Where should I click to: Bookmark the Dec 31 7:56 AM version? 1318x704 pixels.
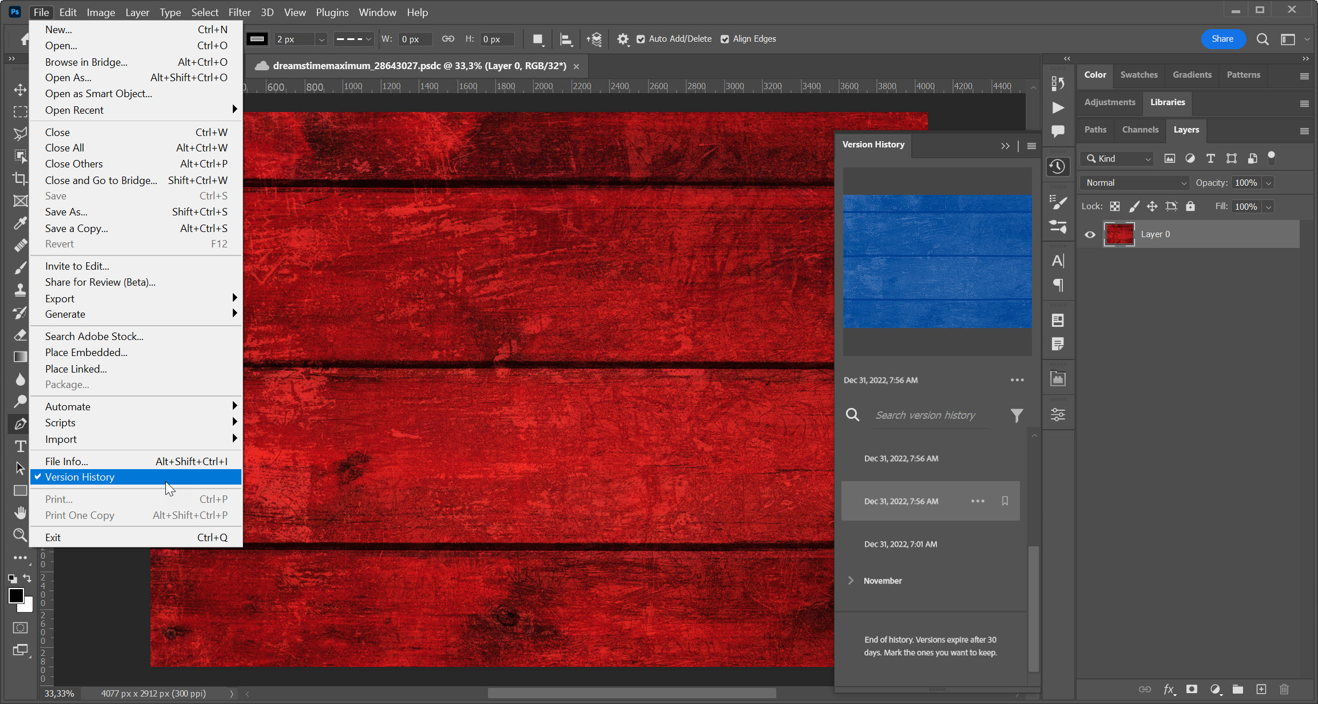tap(1005, 501)
